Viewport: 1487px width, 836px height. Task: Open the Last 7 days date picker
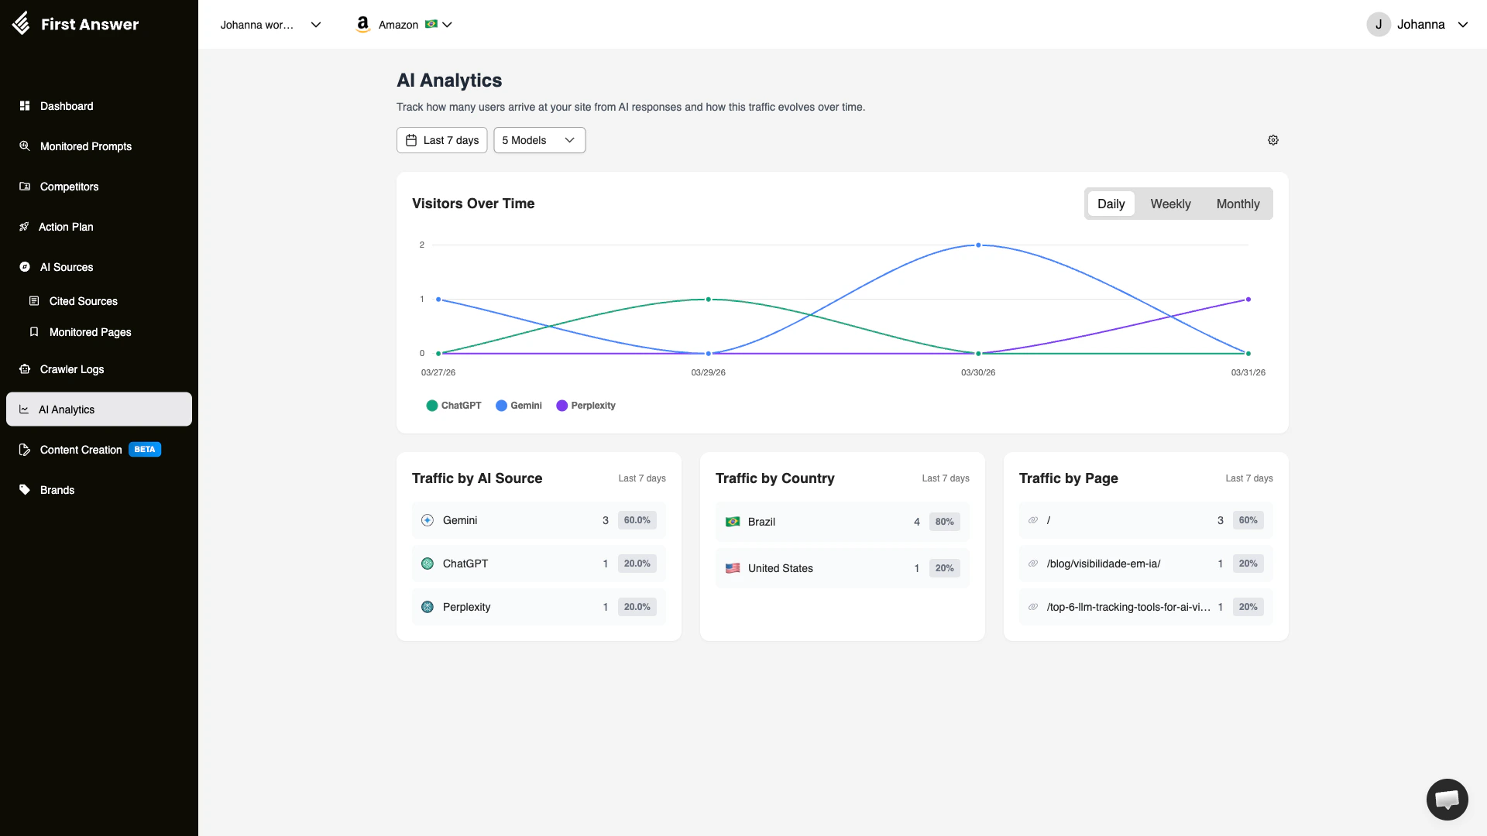441,140
